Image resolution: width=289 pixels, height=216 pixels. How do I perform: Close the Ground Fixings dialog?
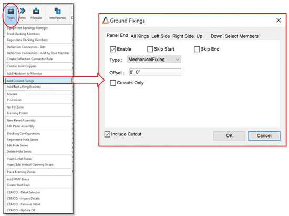click(278, 21)
